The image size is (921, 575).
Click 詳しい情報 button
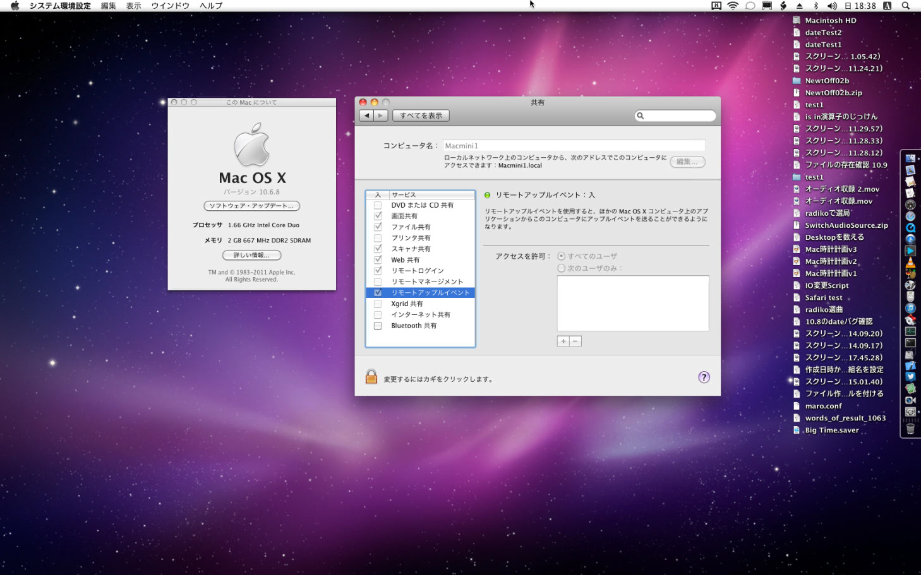click(251, 255)
